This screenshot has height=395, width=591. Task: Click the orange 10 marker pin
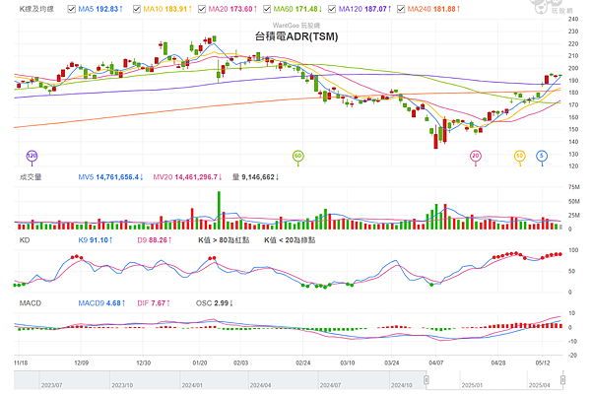(x=520, y=158)
